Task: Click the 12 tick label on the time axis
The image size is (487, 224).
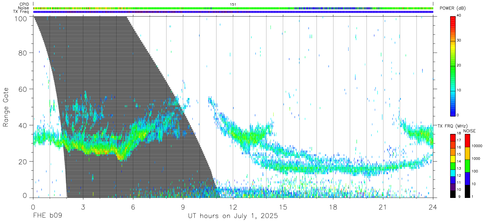Action: [x=233, y=207]
